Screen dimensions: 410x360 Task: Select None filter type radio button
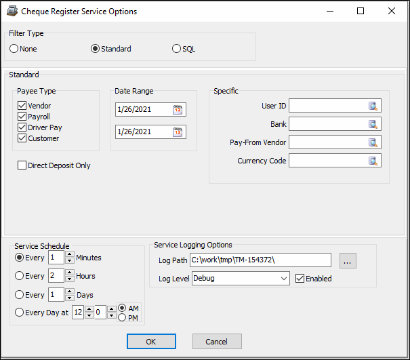pos(14,49)
